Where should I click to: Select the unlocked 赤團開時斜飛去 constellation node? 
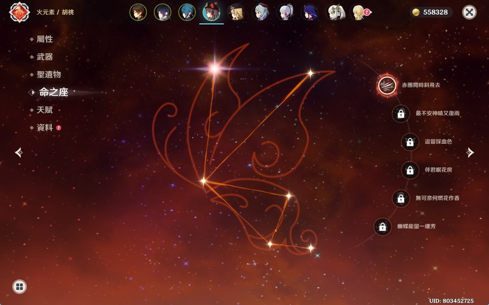pos(387,85)
